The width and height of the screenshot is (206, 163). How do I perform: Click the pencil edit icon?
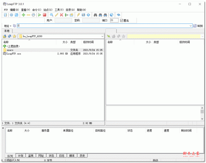[x=57, y=15]
